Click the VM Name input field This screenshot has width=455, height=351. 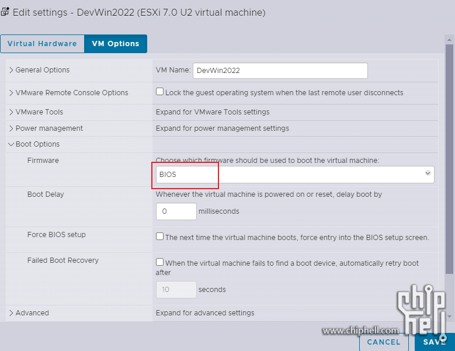pos(280,71)
